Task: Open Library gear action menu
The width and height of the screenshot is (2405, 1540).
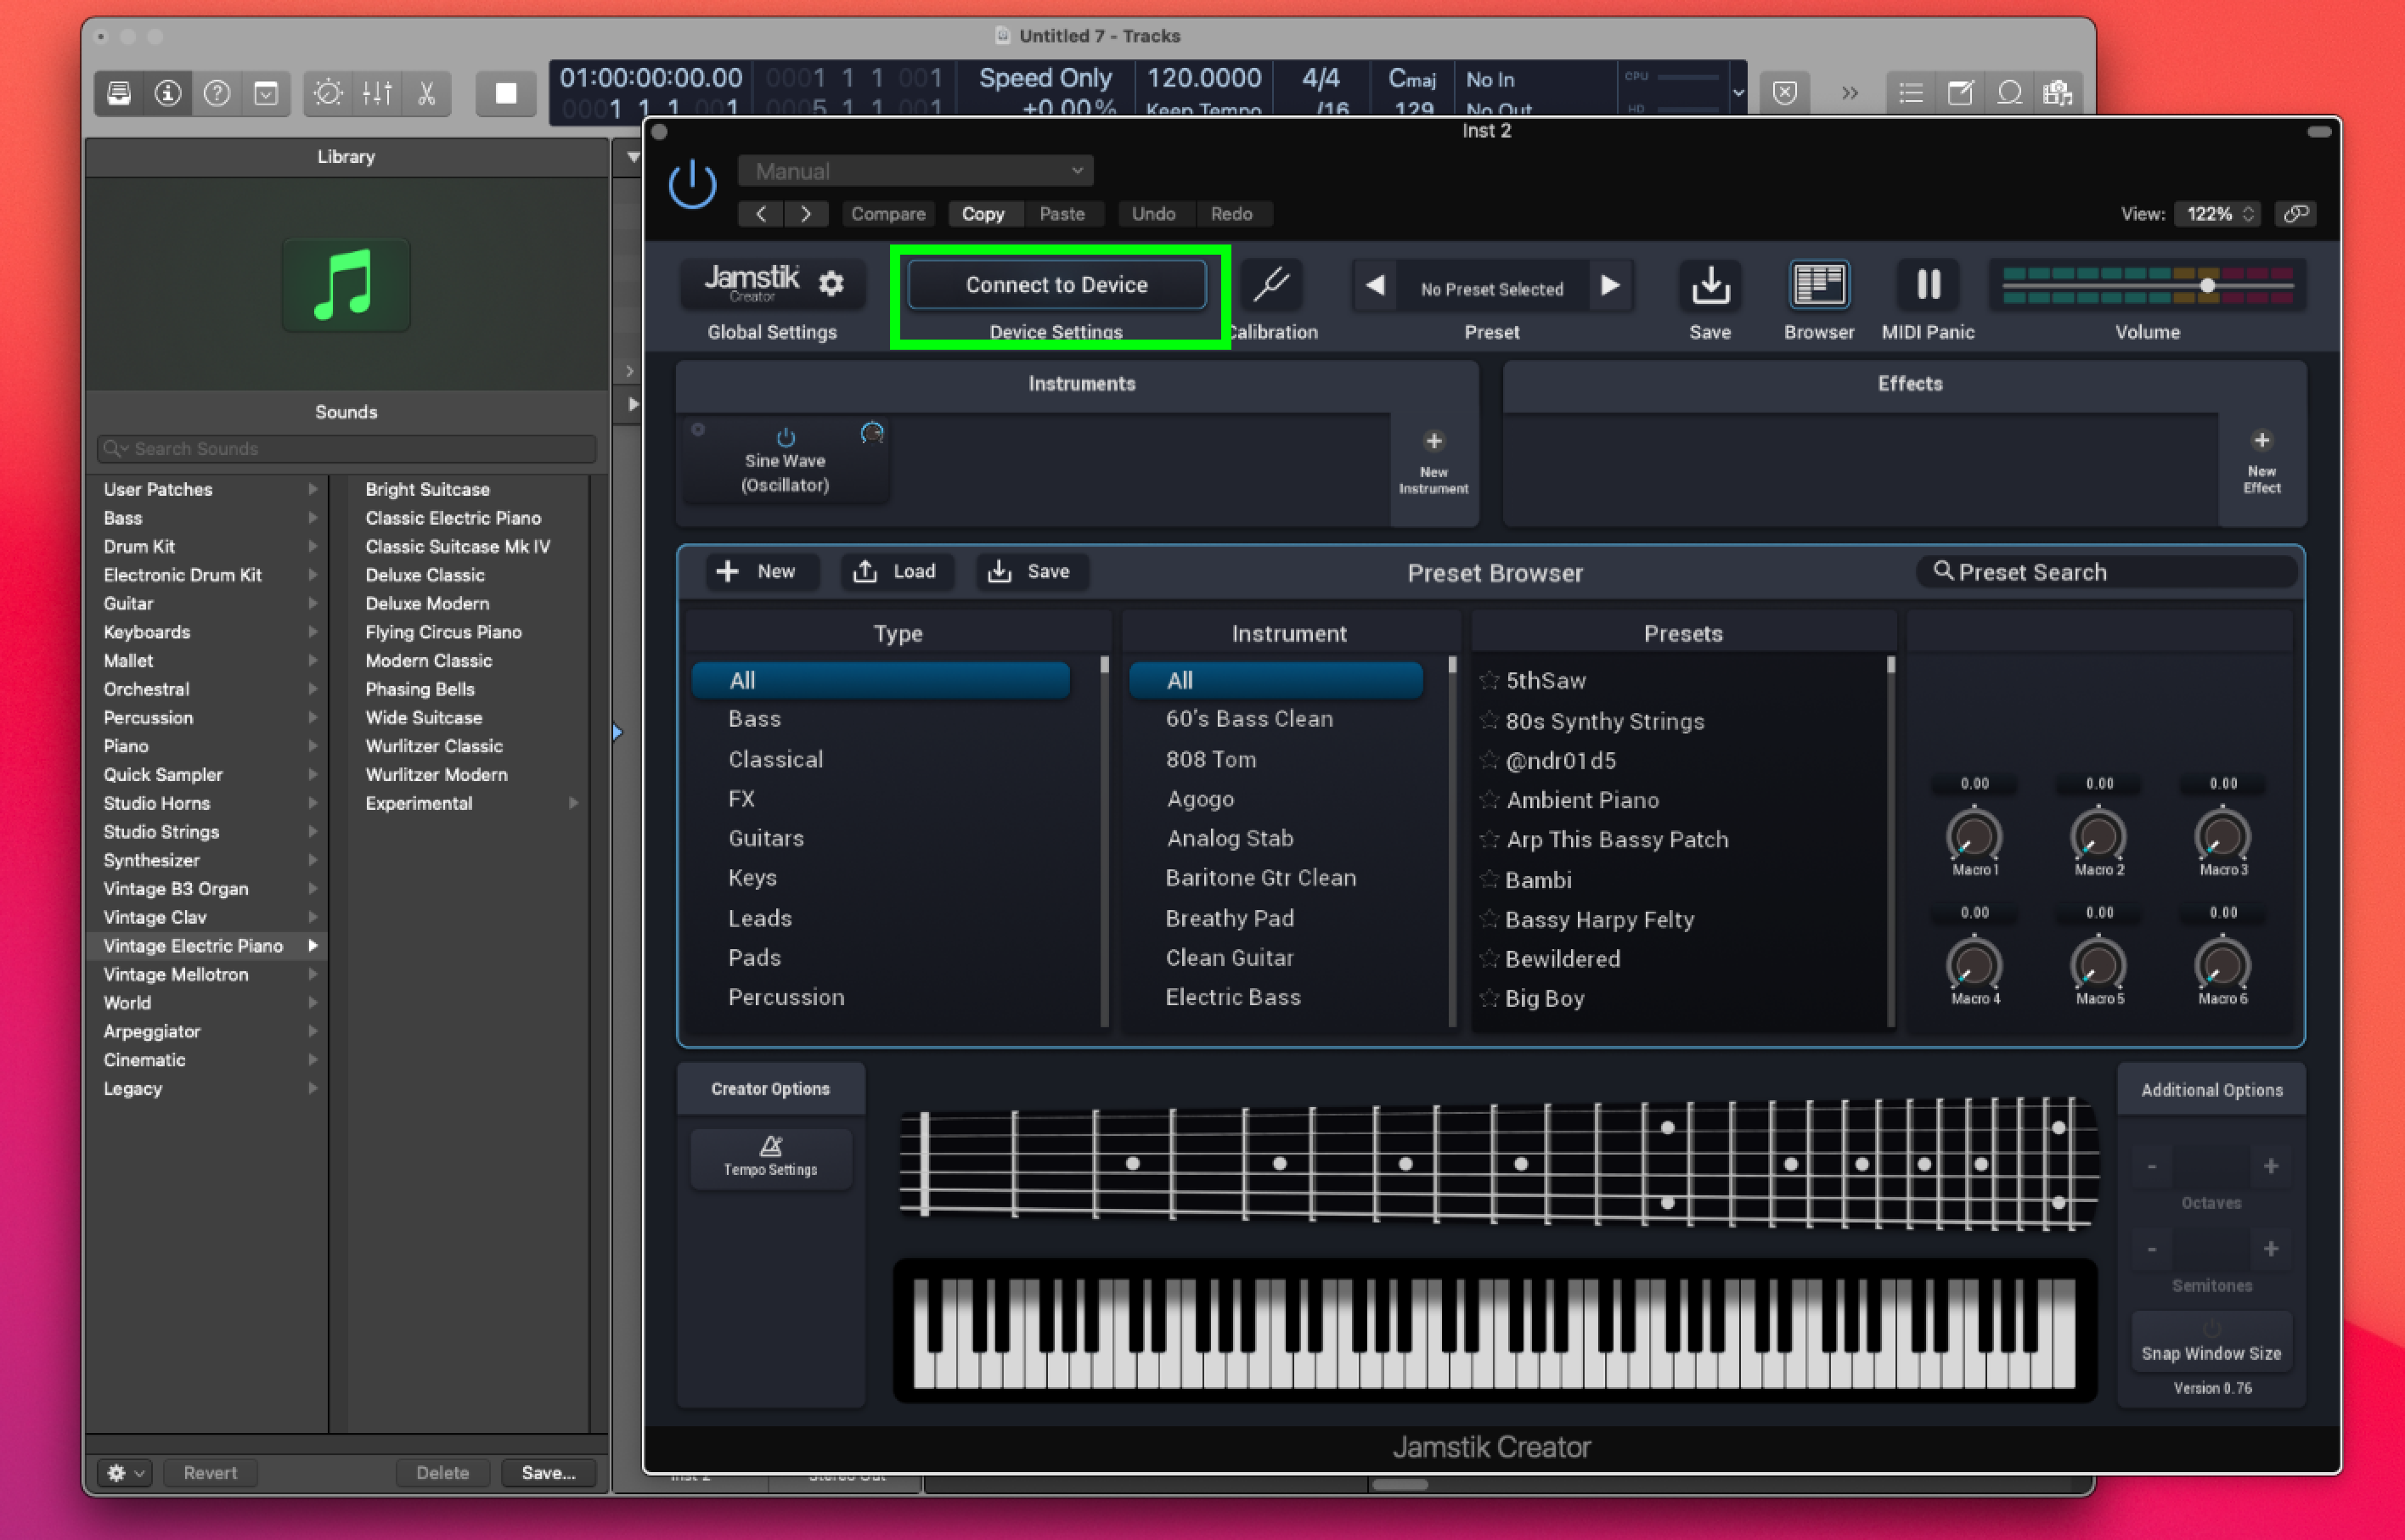Action: (x=125, y=1472)
